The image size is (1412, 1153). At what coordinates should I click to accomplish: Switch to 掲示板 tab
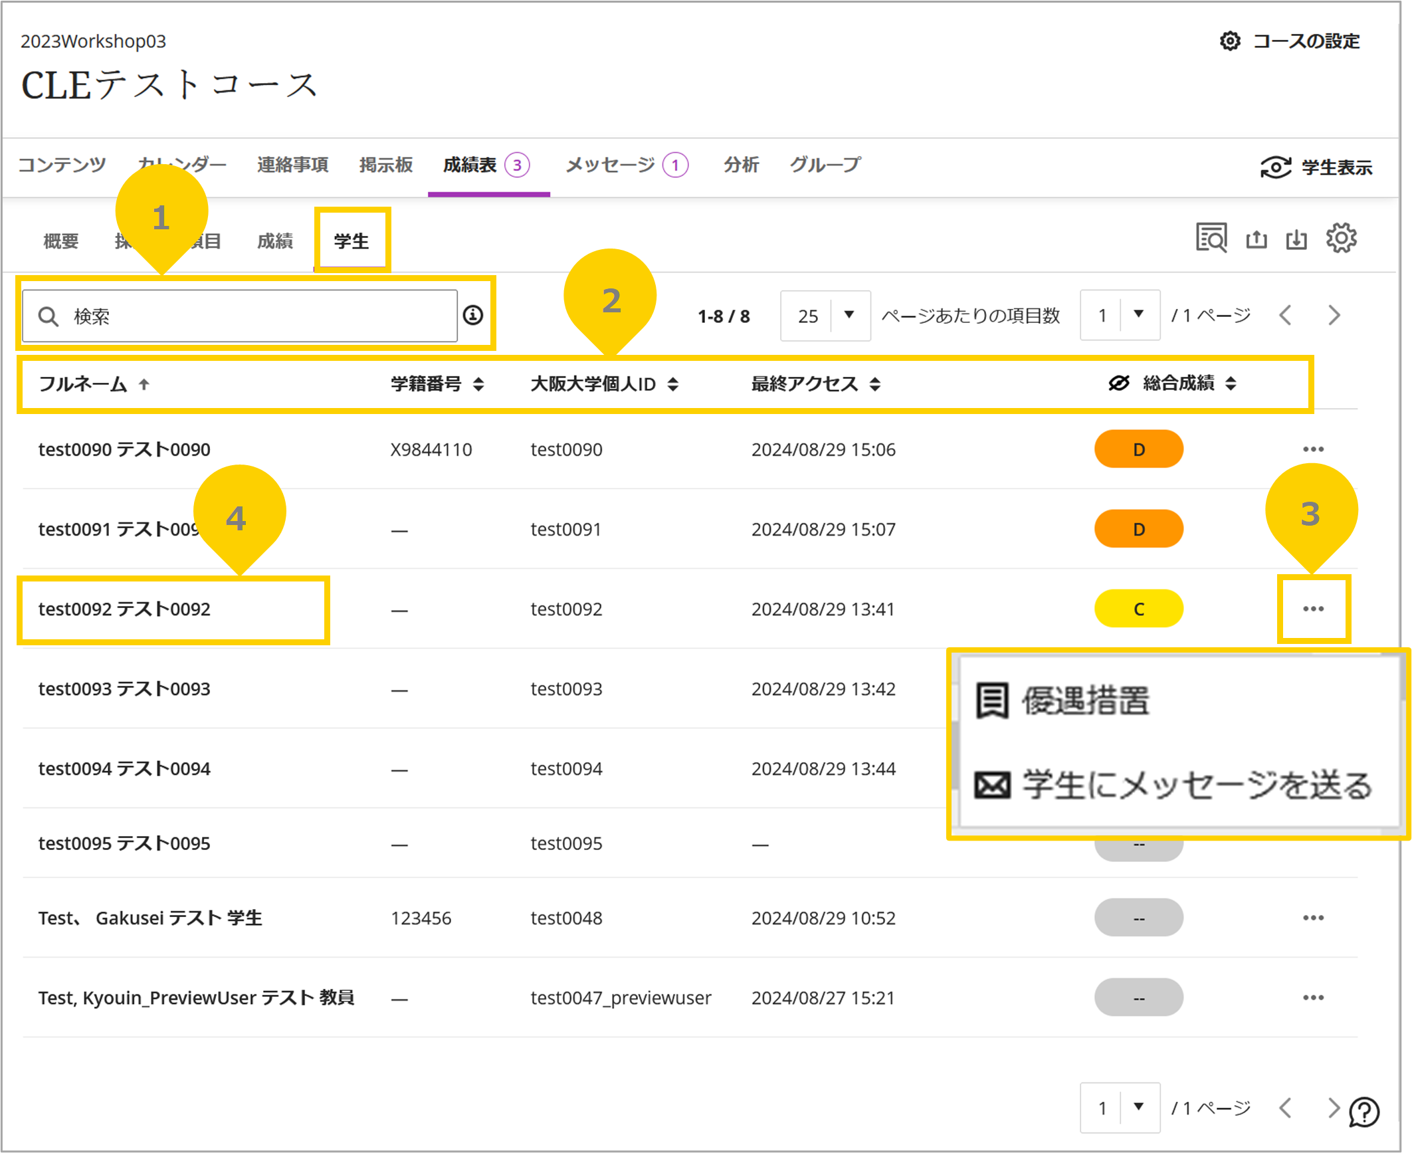pos(385,165)
